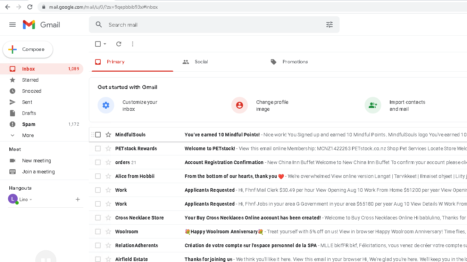Show search options filter icon

[x=330, y=25]
